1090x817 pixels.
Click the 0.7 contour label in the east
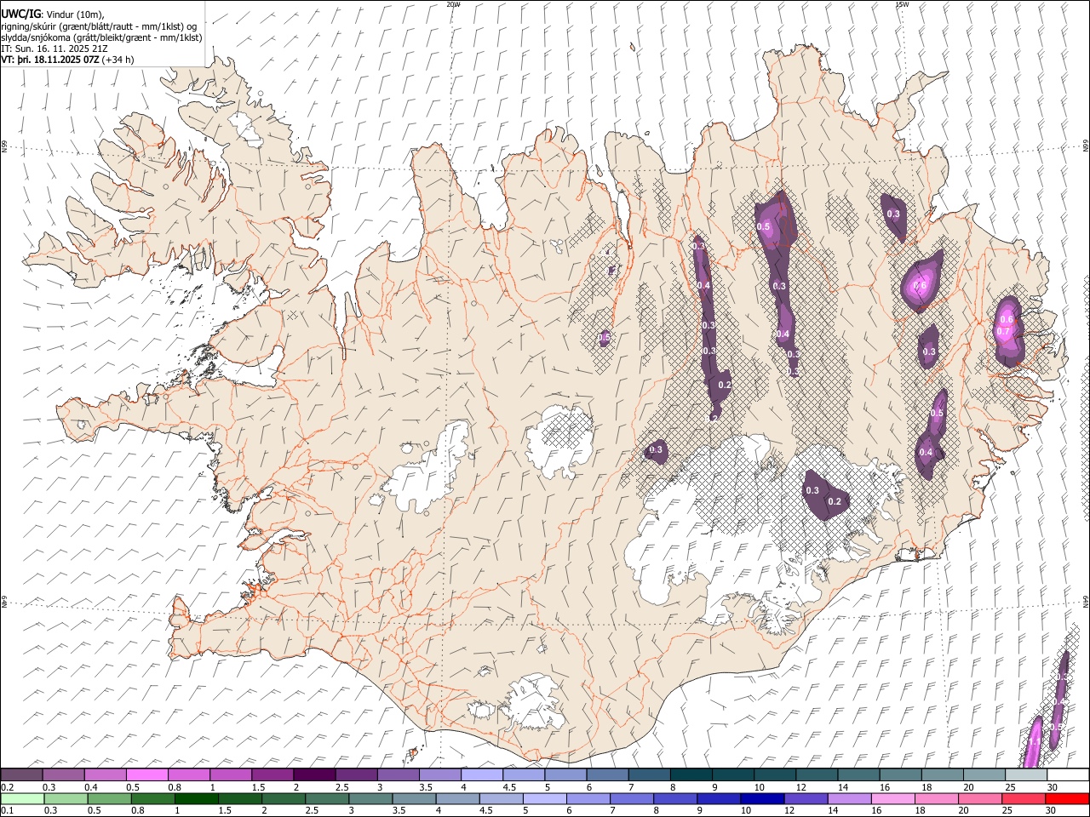[1003, 331]
